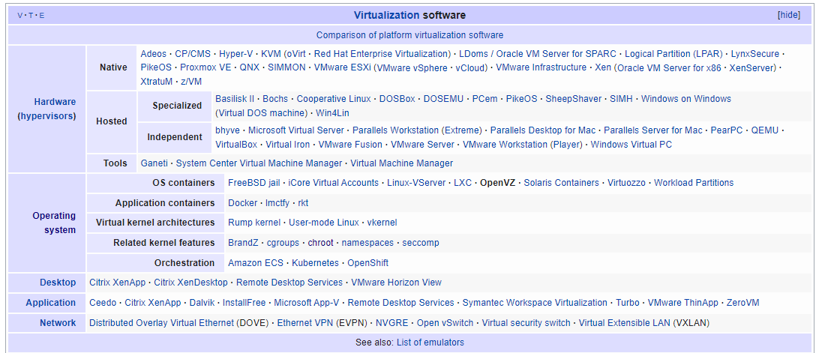This screenshot has height=353, width=819.
Task: Open the oVirt link
Action: pyautogui.click(x=296, y=54)
